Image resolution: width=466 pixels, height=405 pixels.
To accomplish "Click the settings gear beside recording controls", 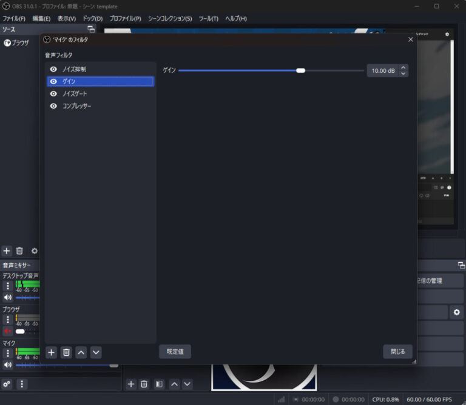I will coord(456,312).
